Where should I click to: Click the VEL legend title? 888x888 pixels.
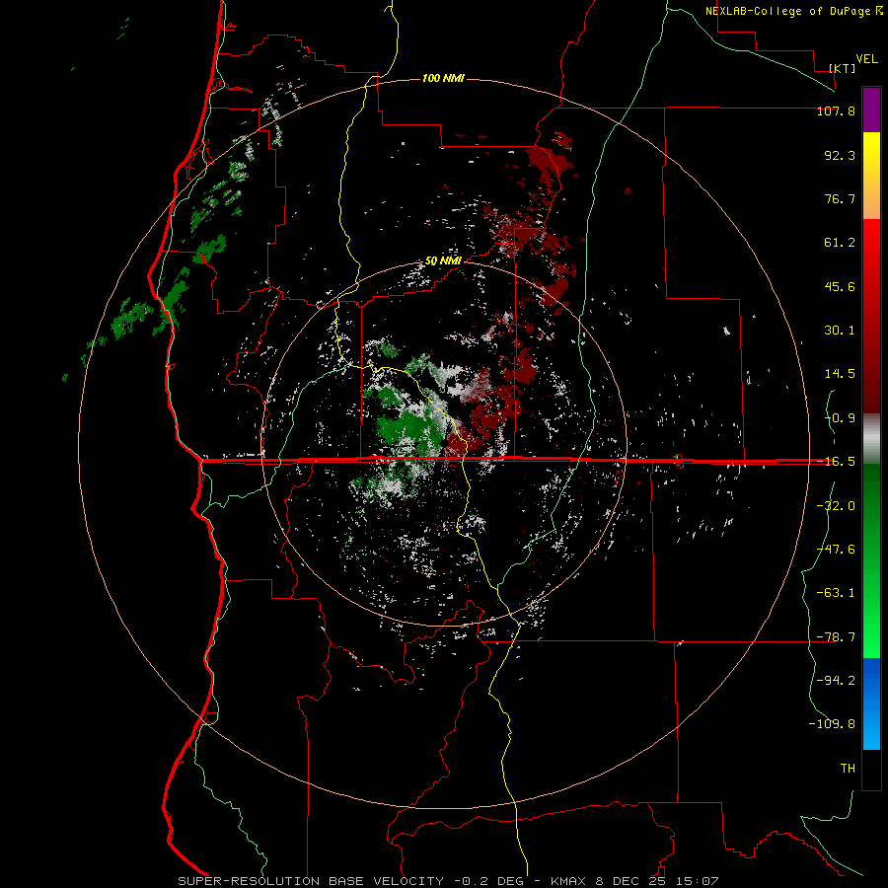(866, 59)
